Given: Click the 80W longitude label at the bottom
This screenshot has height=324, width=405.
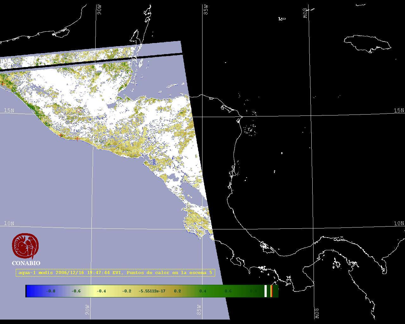Looking at the screenshot, I should pos(317,313).
